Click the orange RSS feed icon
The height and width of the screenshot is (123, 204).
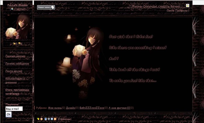tap(55, 119)
